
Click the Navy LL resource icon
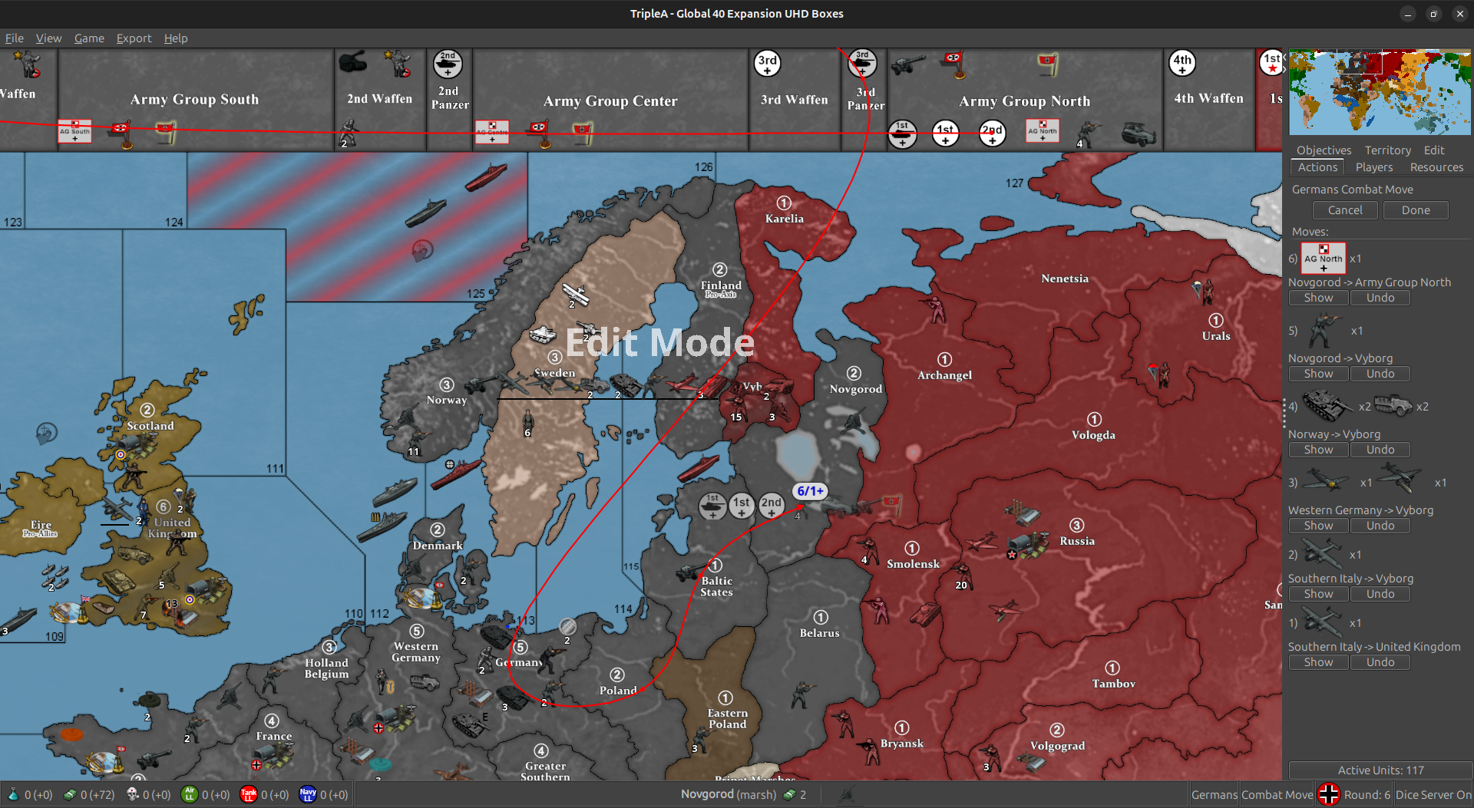point(307,794)
